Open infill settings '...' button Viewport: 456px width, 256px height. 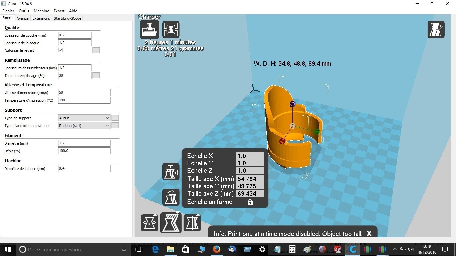click(96, 75)
